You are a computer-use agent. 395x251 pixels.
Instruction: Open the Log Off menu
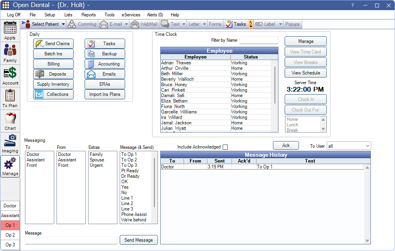point(14,15)
